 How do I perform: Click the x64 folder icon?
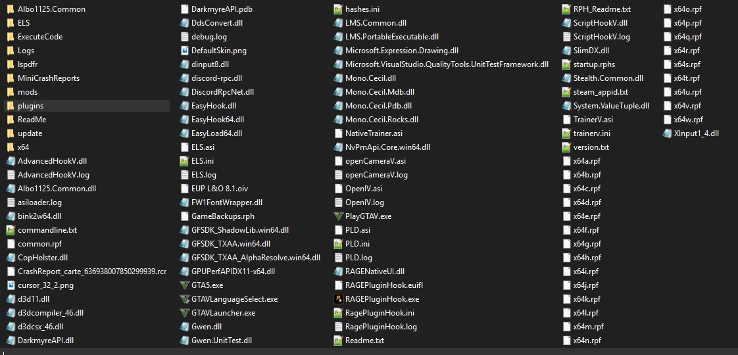[x=11, y=147]
